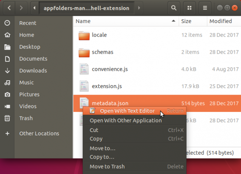This screenshot has width=241, height=174.
Task: Toggle sort order on Name column
Action: [x=126, y=21]
